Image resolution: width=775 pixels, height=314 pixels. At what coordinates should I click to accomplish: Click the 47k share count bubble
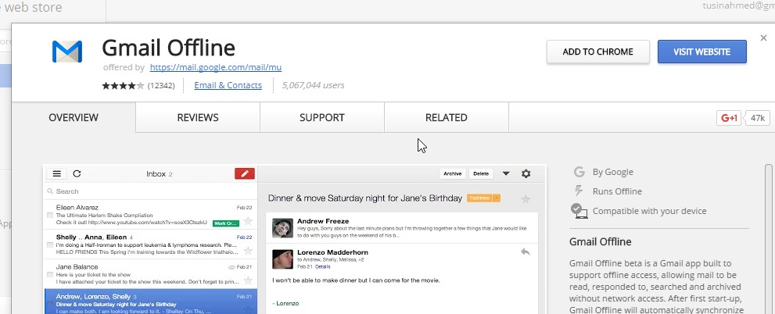(x=757, y=118)
